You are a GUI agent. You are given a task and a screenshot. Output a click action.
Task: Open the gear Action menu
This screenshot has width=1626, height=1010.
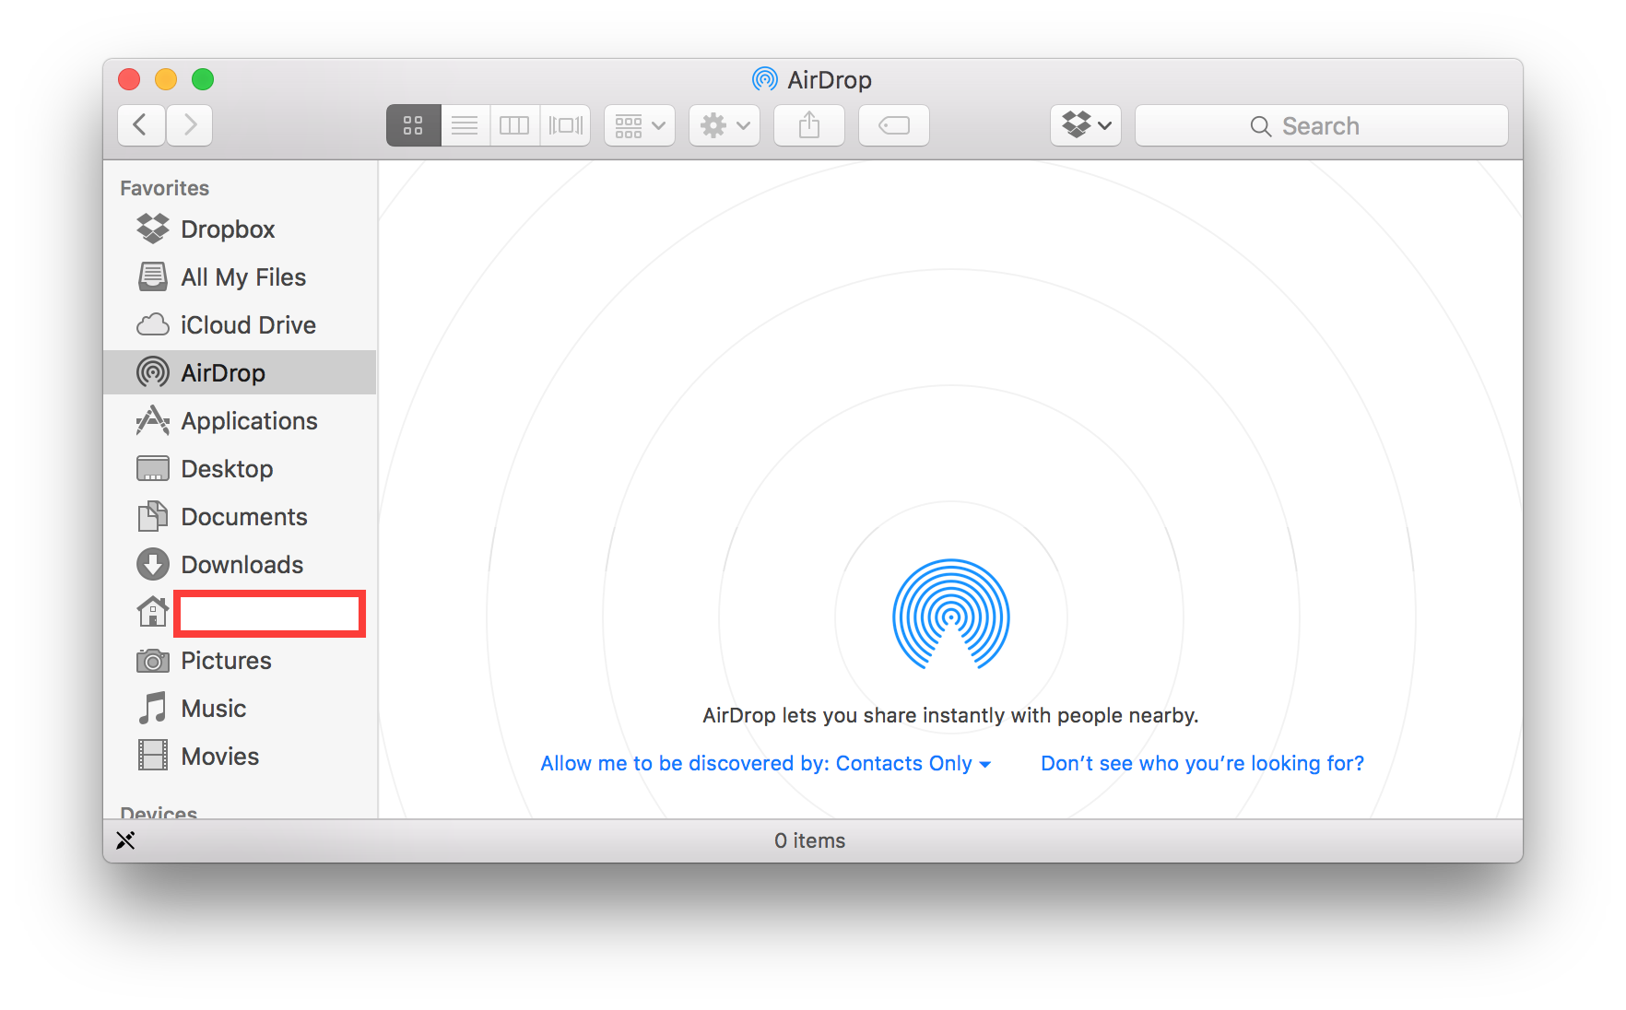[725, 125]
